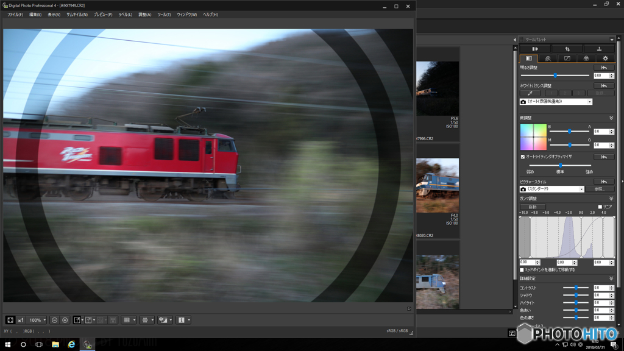Open grid overlay options dropdown arrow
The image size is (624, 351).
coord(134,320)
